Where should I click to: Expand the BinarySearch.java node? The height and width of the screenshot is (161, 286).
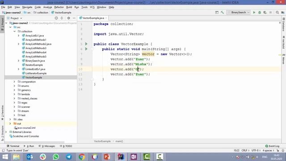coord(18,61)
